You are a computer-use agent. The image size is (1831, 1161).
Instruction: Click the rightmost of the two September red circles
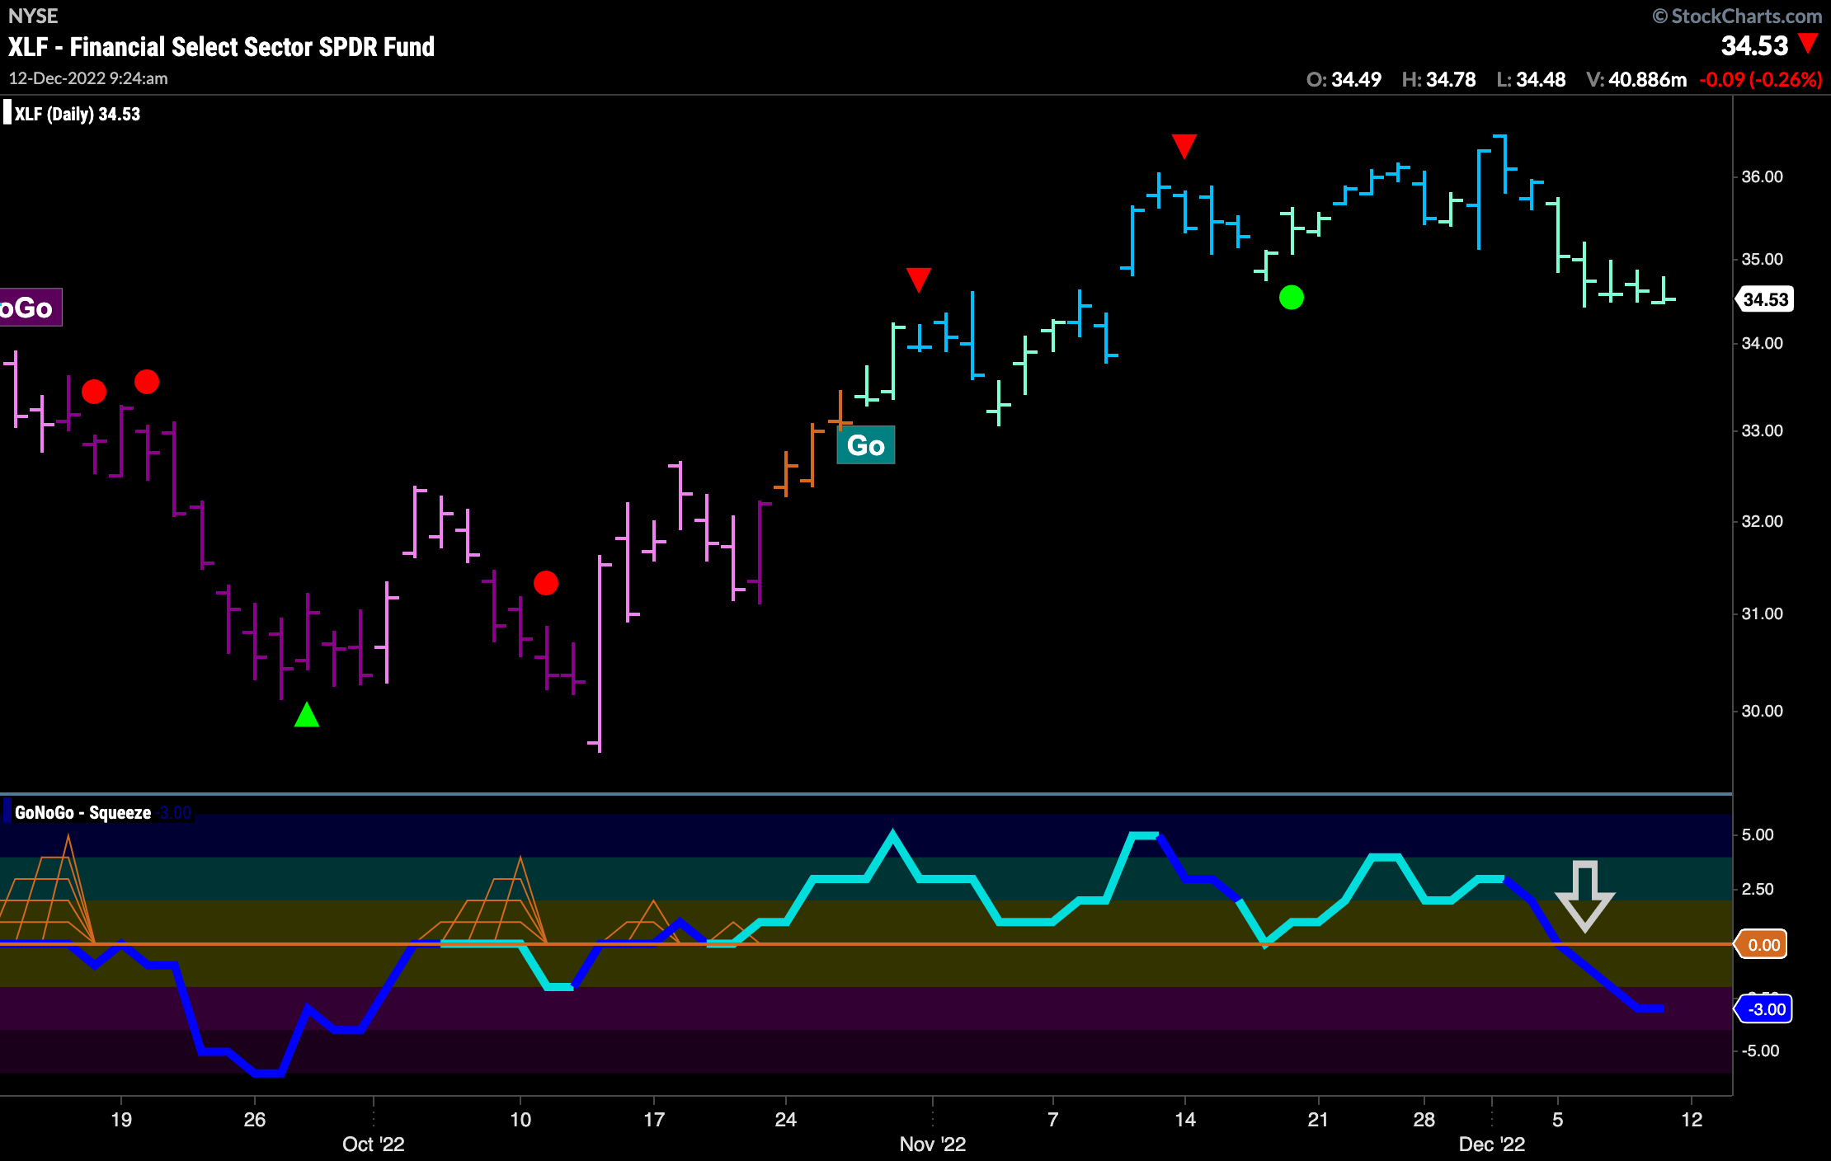[147, 382]
